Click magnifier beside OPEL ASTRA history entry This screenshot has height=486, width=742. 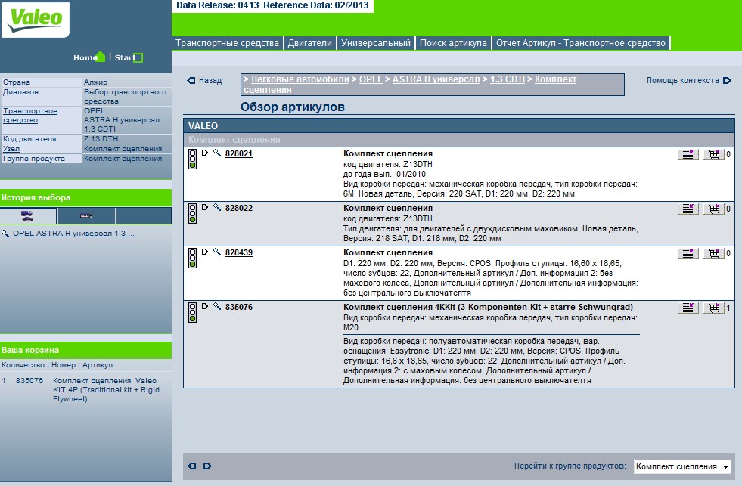[x=5, y=233]
